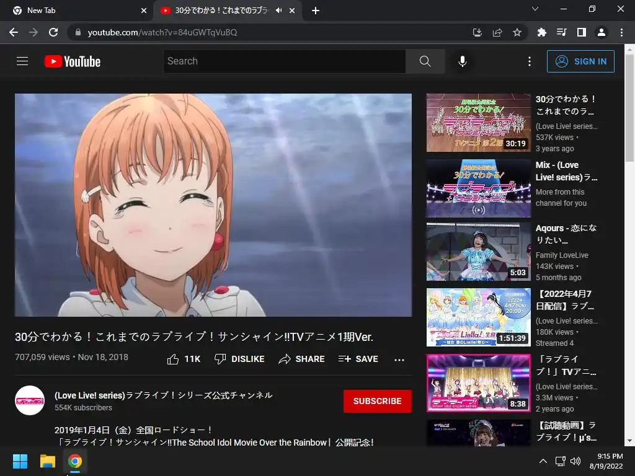
Task: Open the Aqours - 恋になりたい video title
Action: tap(566, 234)
